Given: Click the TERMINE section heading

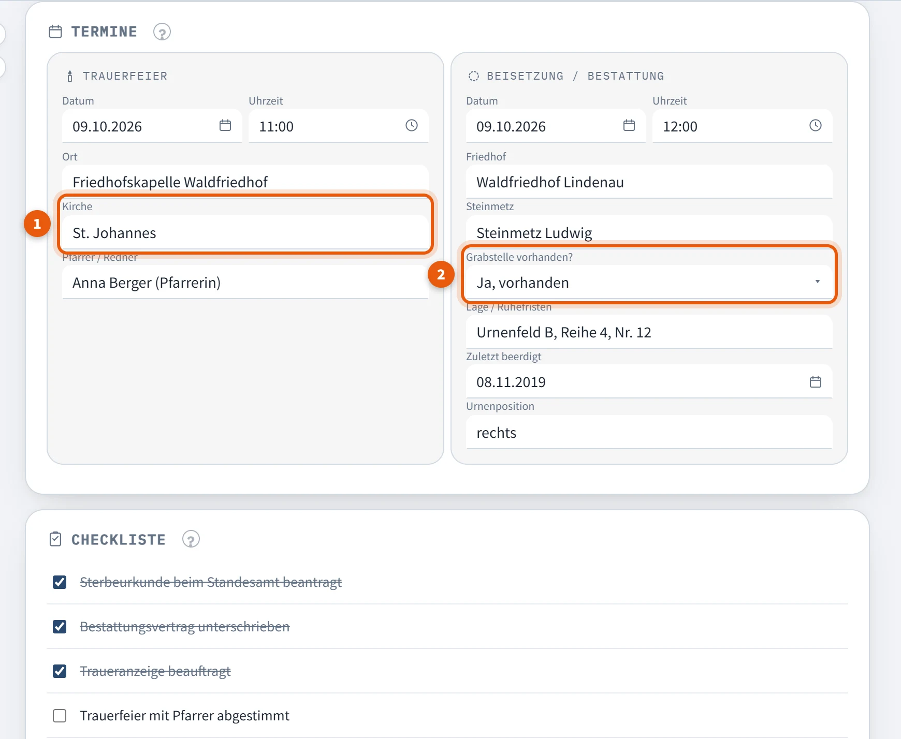Looking at the screenshot, I should tap(104, 32).
